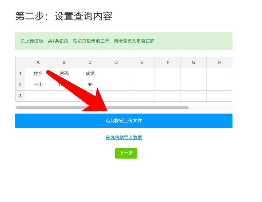Select column G header
Screen dimensions: 262x202
click(x=194, y=63)
